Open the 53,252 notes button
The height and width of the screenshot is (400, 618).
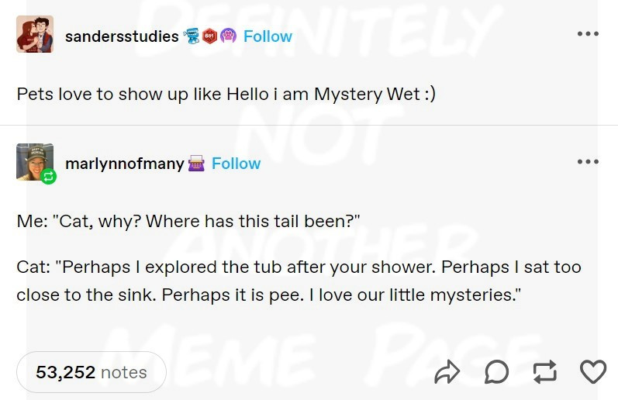91,372
